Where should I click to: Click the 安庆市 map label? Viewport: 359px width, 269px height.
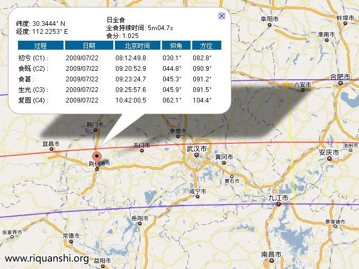[x=329, y=152]
